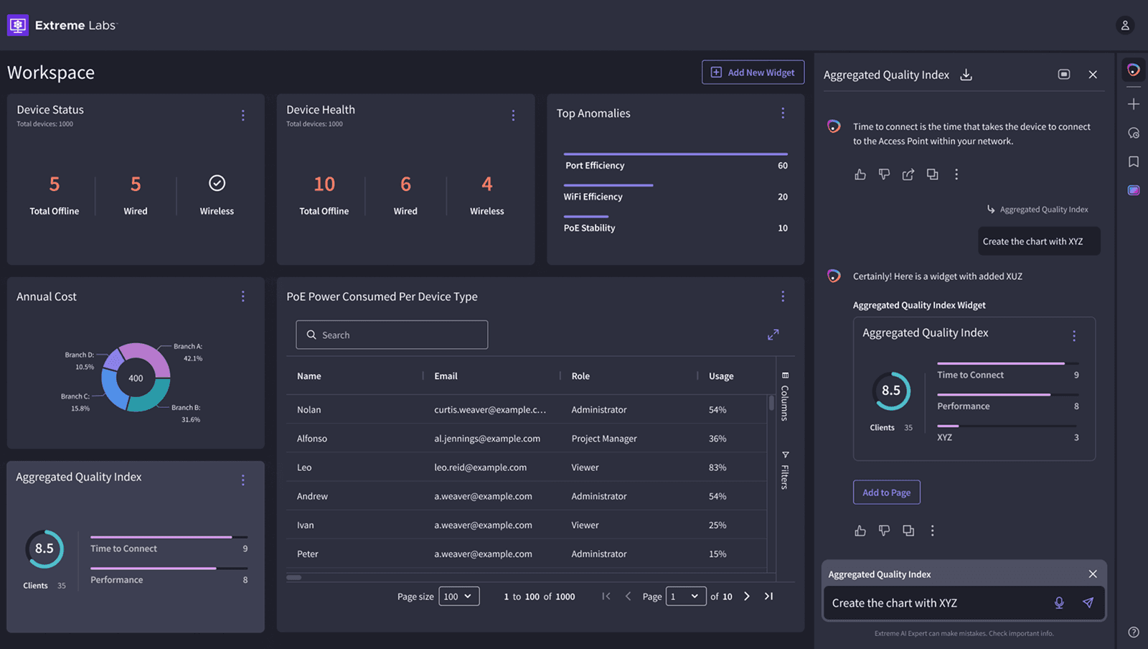Sort by Email column header
The height and width of the screenshot is (649, 1148).
click(x=446, y=376)
